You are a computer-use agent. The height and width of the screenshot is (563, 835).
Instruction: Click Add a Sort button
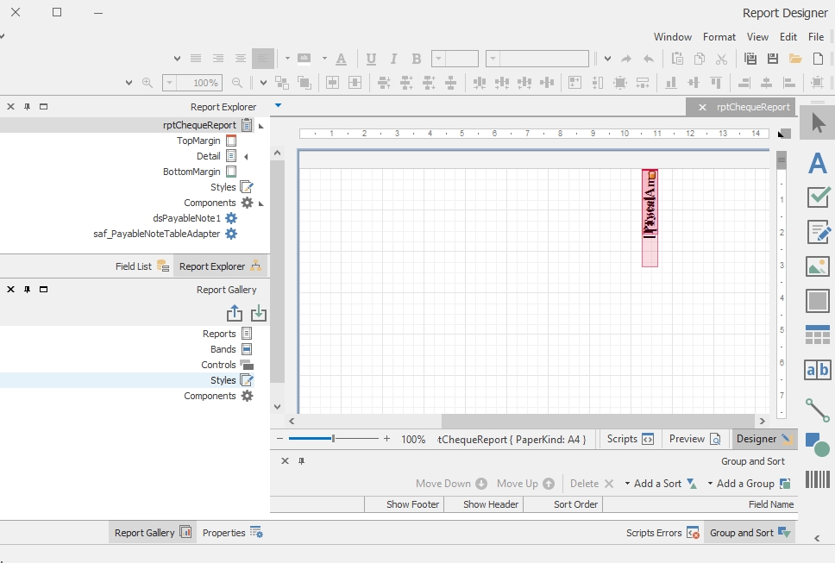coord(660,484)
